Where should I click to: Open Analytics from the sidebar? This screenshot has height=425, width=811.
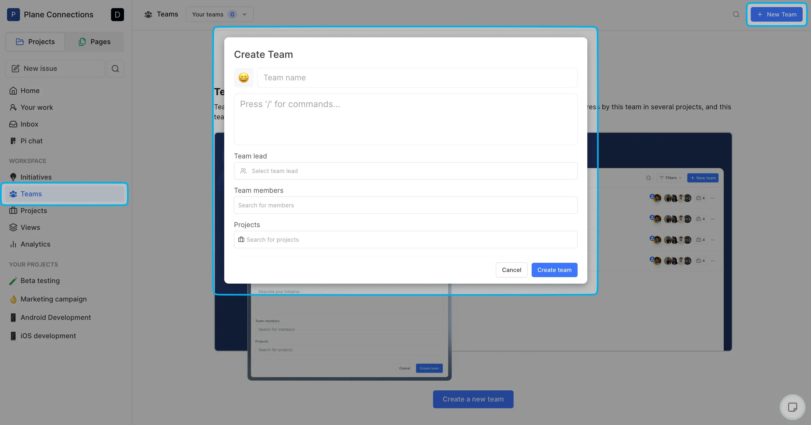[x=35, y=244]
